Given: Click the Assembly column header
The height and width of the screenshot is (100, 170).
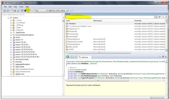Looking at the screenshot, I should click(x=149, y=21).
